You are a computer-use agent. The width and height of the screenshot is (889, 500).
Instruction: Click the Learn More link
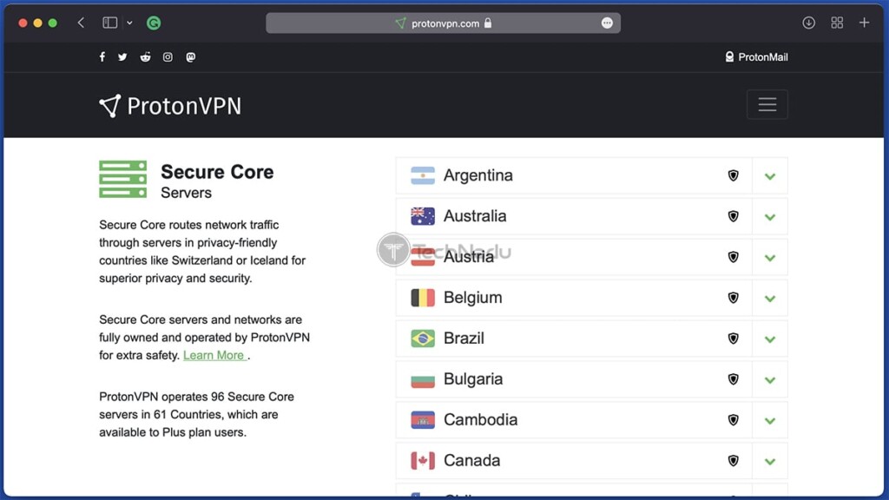pos(214,355)
